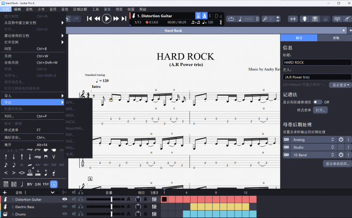352x218 pixels.
Task: Toggle the 显示实际演奏调性 switch
Action: click(316, 102)
